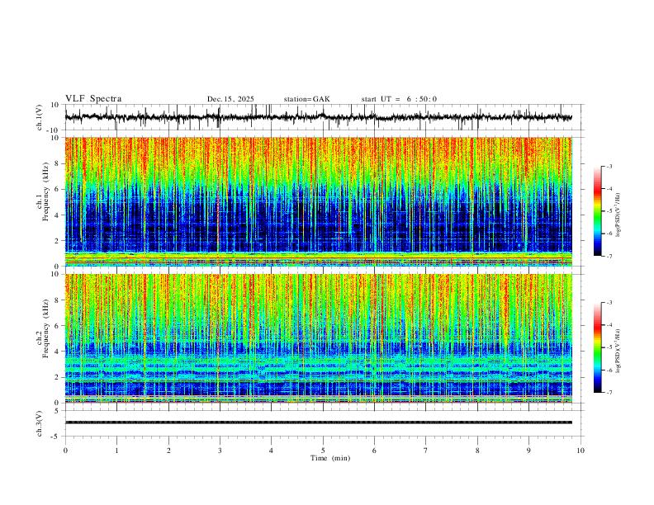Click the ch.2 color bar 'log(PSD)' caption
654x505 pixels.
click(618, 351)
